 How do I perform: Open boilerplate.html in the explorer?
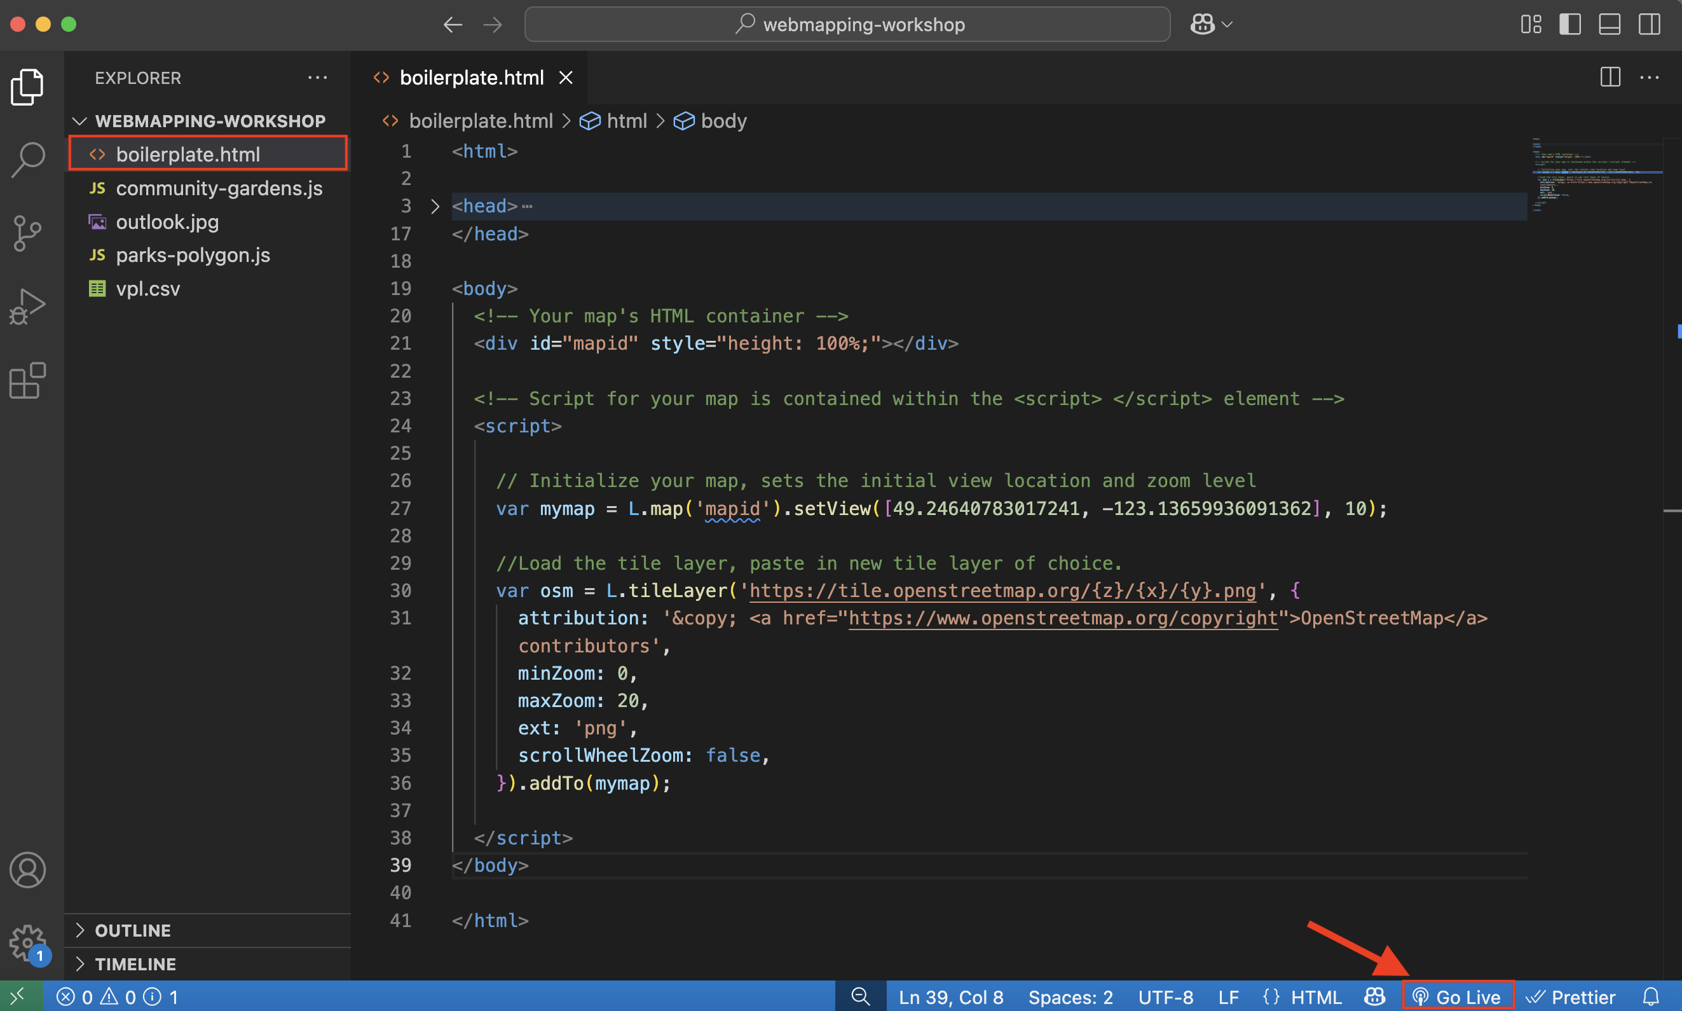tap(209, 154)
